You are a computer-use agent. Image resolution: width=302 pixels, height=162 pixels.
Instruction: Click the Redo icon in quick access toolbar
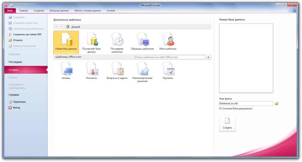click(x=23, y=5)
